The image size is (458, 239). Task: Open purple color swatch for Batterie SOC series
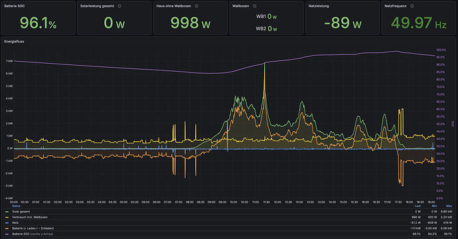tap(7, 234)
